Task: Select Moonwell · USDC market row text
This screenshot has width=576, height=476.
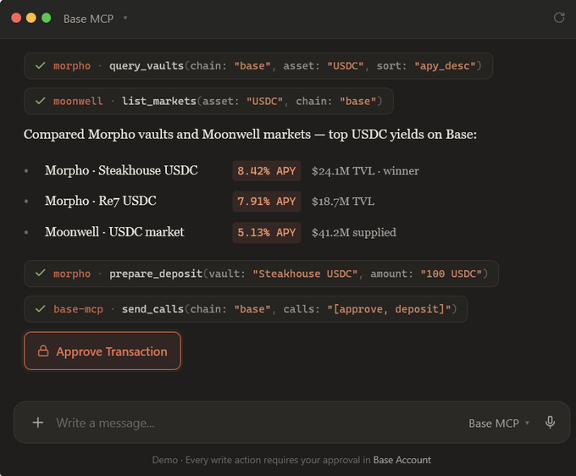Action: [114, 232]
